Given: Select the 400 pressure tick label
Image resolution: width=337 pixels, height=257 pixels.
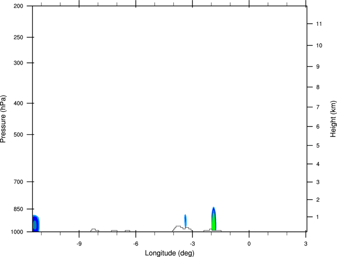Looking at the screenshot, I should 18,103.
